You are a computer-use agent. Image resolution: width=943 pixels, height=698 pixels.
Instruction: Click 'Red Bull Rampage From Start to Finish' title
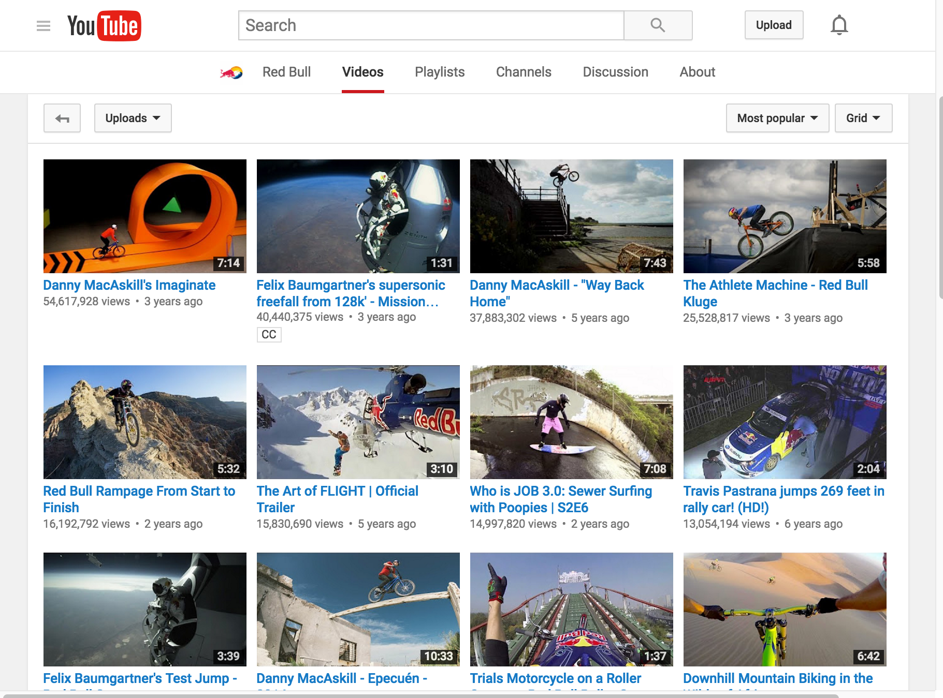[x=139, y=499]
